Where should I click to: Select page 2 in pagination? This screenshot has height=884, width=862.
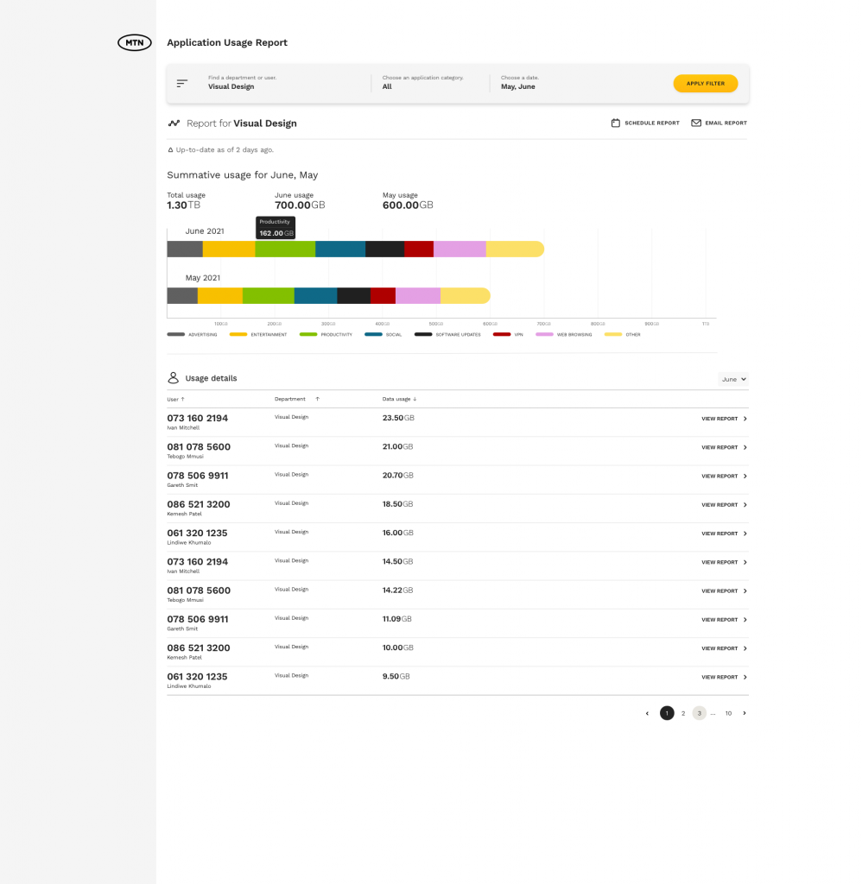point(683,713)
